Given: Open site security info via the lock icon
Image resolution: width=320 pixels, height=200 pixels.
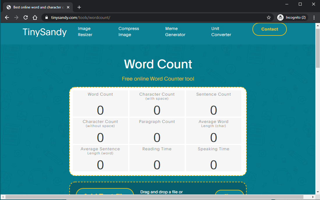Looking at the screenshot, I should (46, 17).
